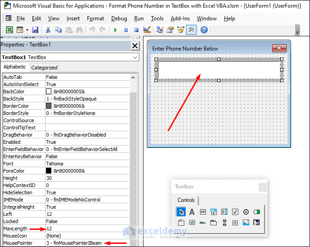
Task: Click the blue Help question mark icon
Action: click(x=204, y=30)
